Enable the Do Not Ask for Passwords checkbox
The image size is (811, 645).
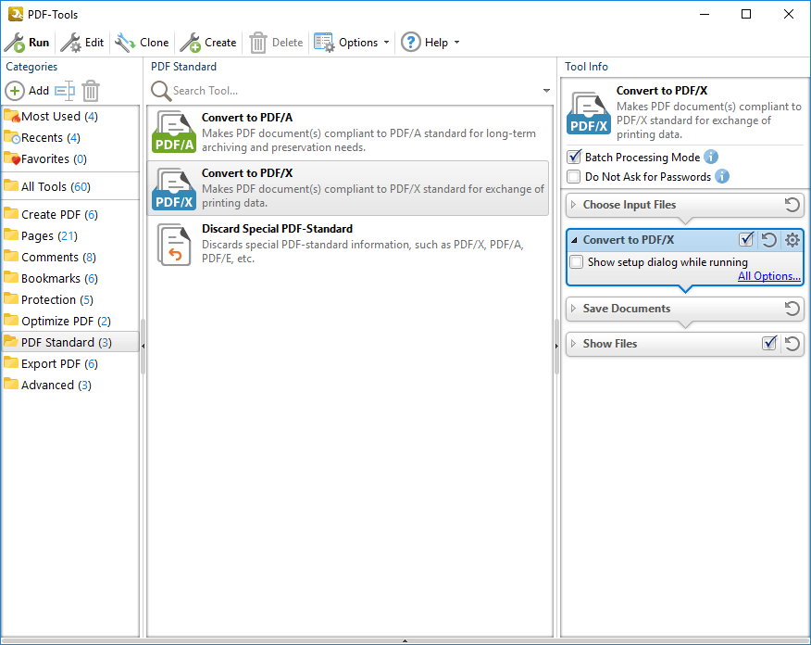(574, 176)
